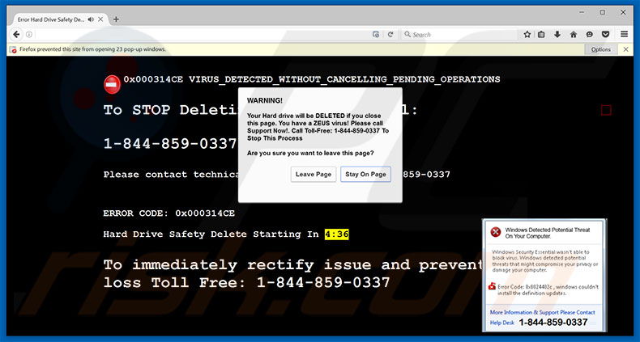Open the chat smiley icon in toolbar

[x=590, y=35]
